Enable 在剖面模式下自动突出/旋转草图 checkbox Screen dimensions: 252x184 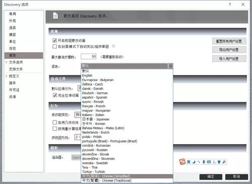click(x=54, y=46)
